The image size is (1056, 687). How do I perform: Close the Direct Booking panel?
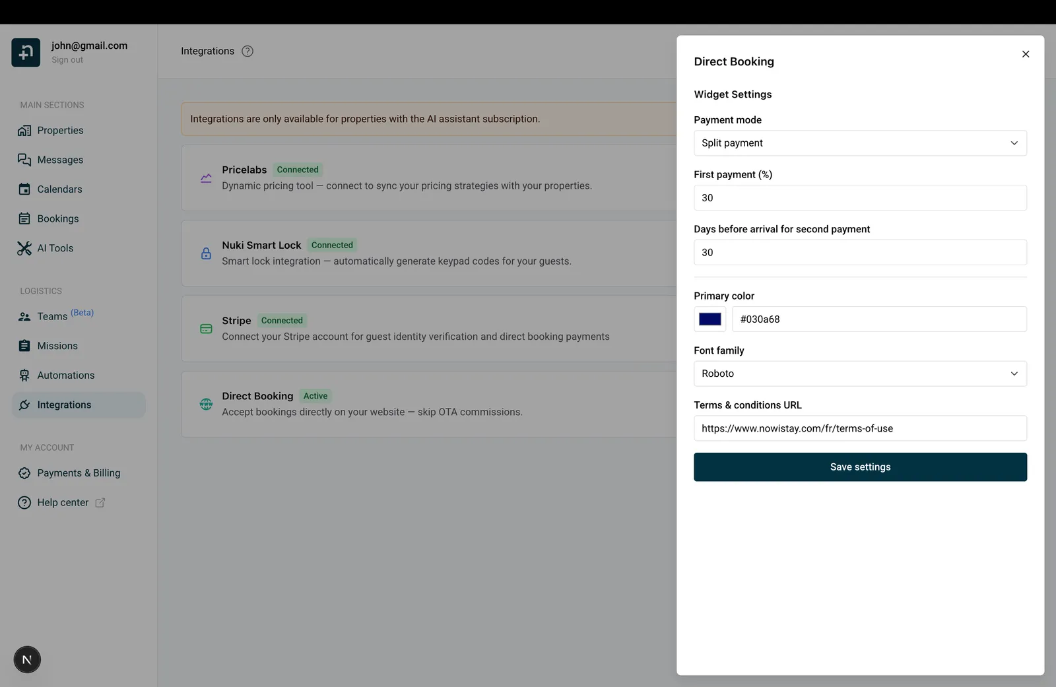coord(1026,54)
